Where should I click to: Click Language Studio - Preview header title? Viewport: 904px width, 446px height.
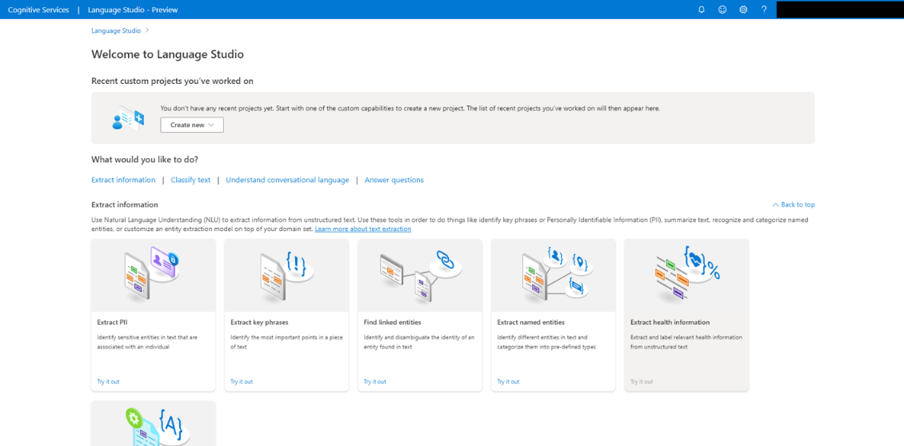coord(133,10)
